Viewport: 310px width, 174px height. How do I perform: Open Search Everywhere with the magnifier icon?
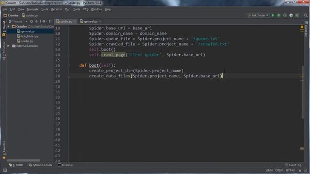tap(306, 15)
